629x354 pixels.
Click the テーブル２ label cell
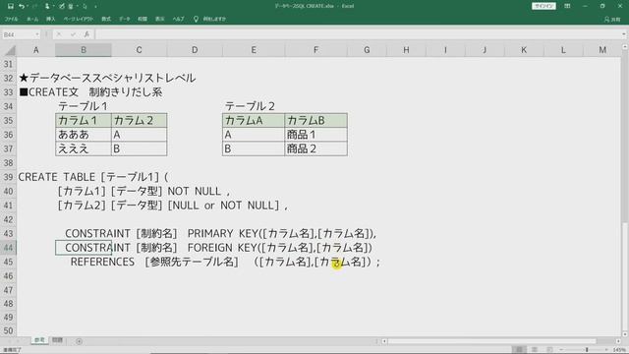click(250, 106)
